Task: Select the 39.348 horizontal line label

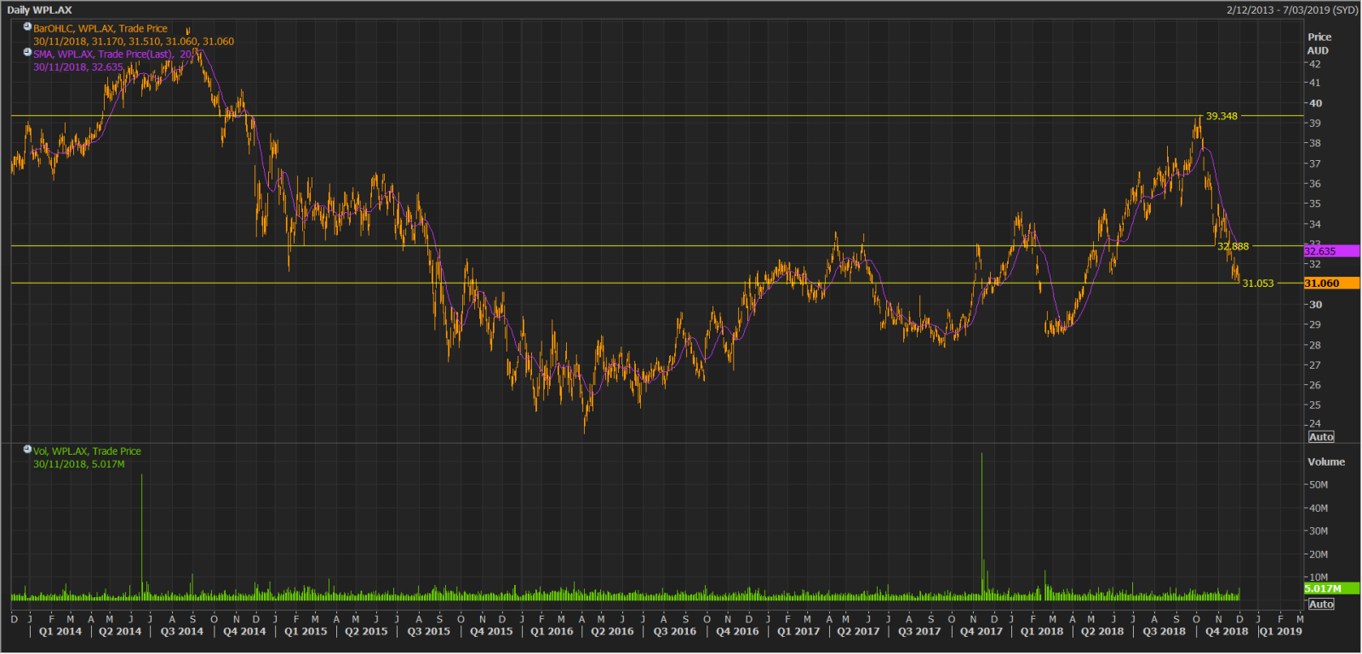Action: [1222, 116]
